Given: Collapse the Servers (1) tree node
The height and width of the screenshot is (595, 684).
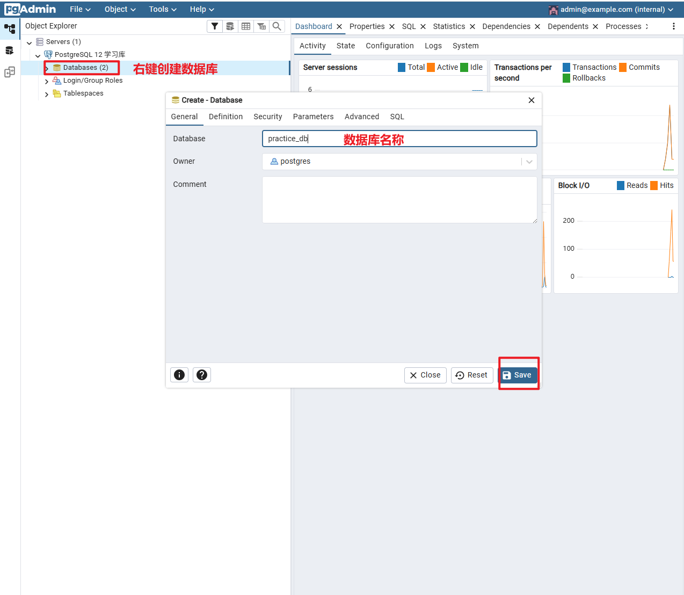Looking at the screenshot, I should (29, 42).
